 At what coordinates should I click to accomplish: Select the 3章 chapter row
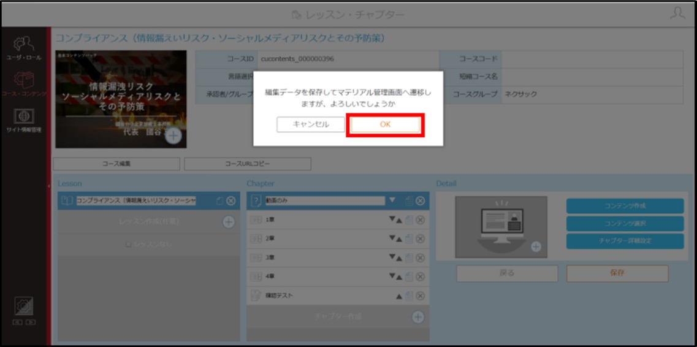click(338, 257)
